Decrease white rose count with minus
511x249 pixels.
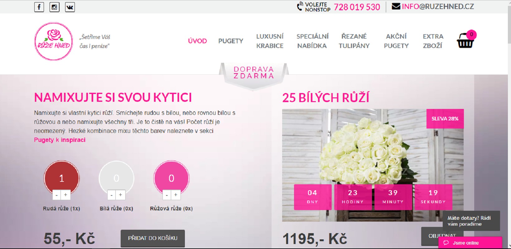click(112, 195)
